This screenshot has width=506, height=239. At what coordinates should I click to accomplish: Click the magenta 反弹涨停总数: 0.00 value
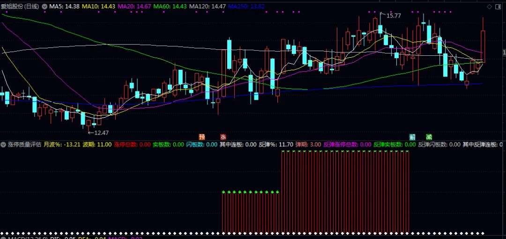click(347, 144)
